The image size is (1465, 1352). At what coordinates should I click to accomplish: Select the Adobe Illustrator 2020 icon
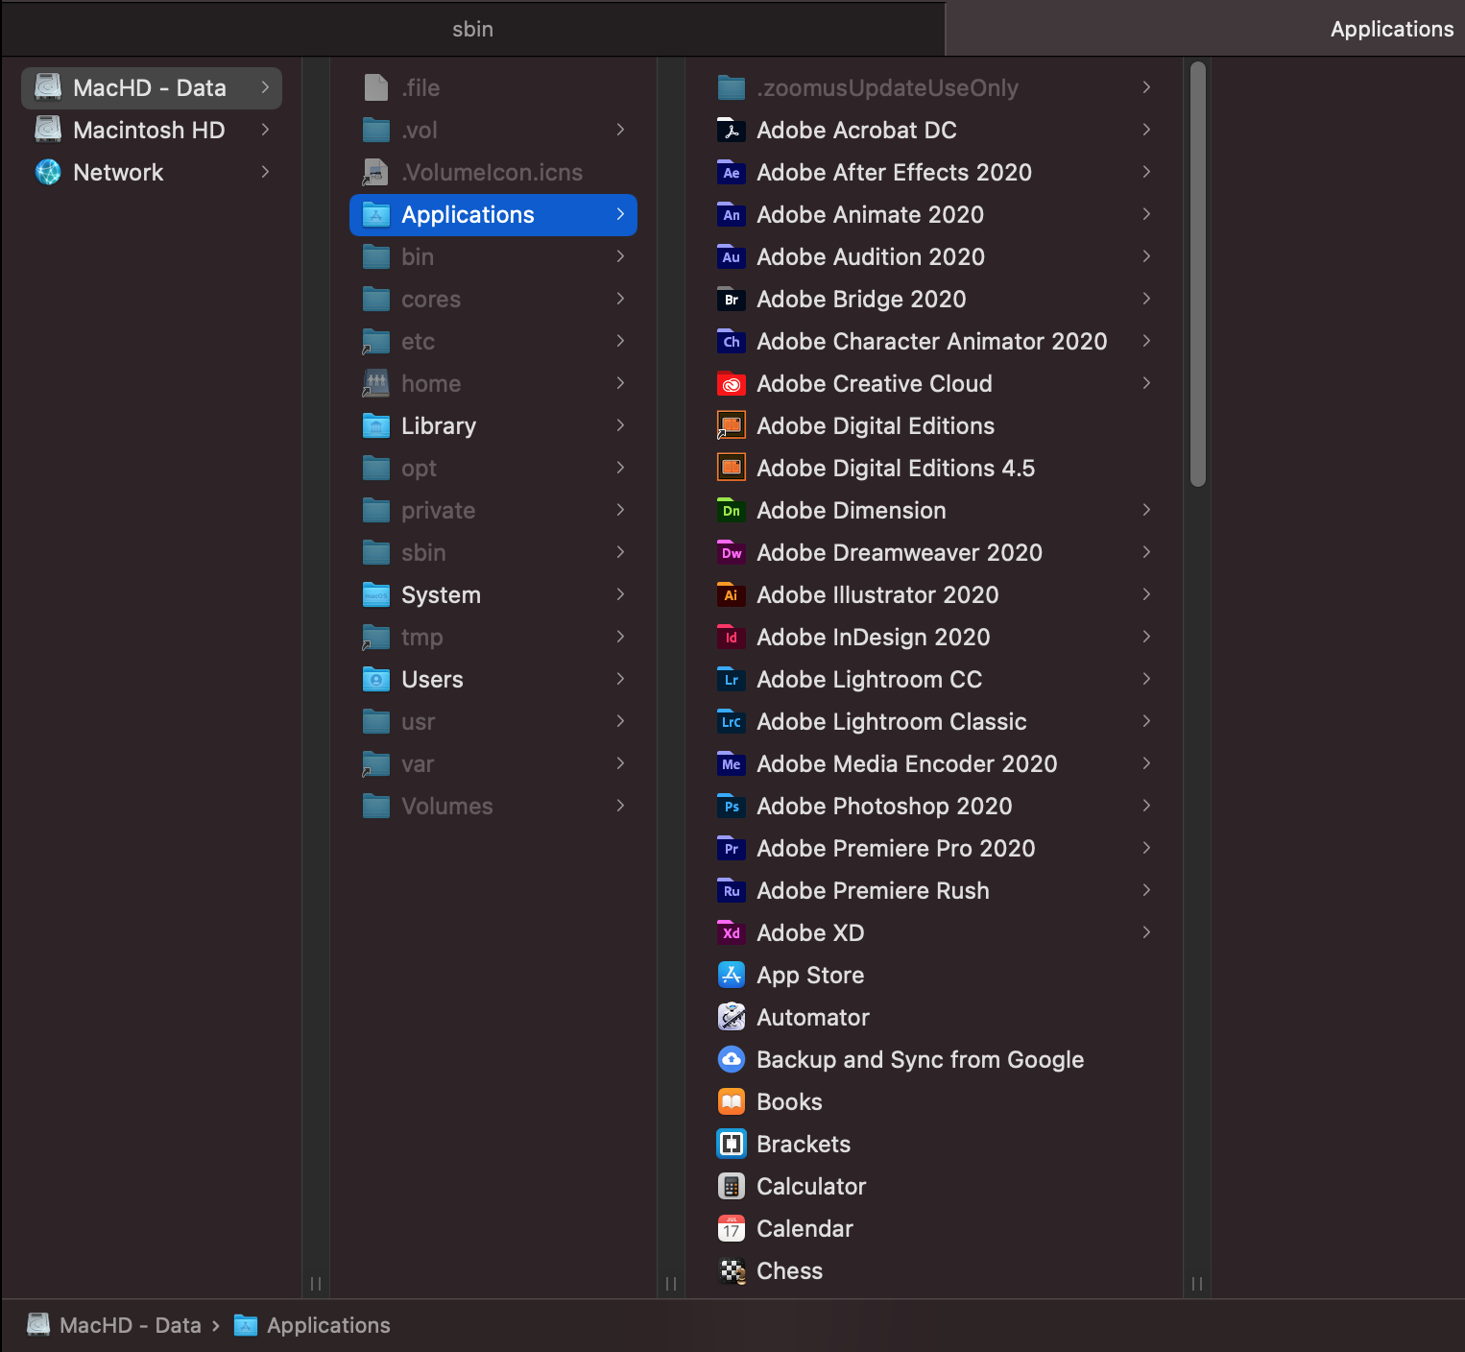pos(732,594)
